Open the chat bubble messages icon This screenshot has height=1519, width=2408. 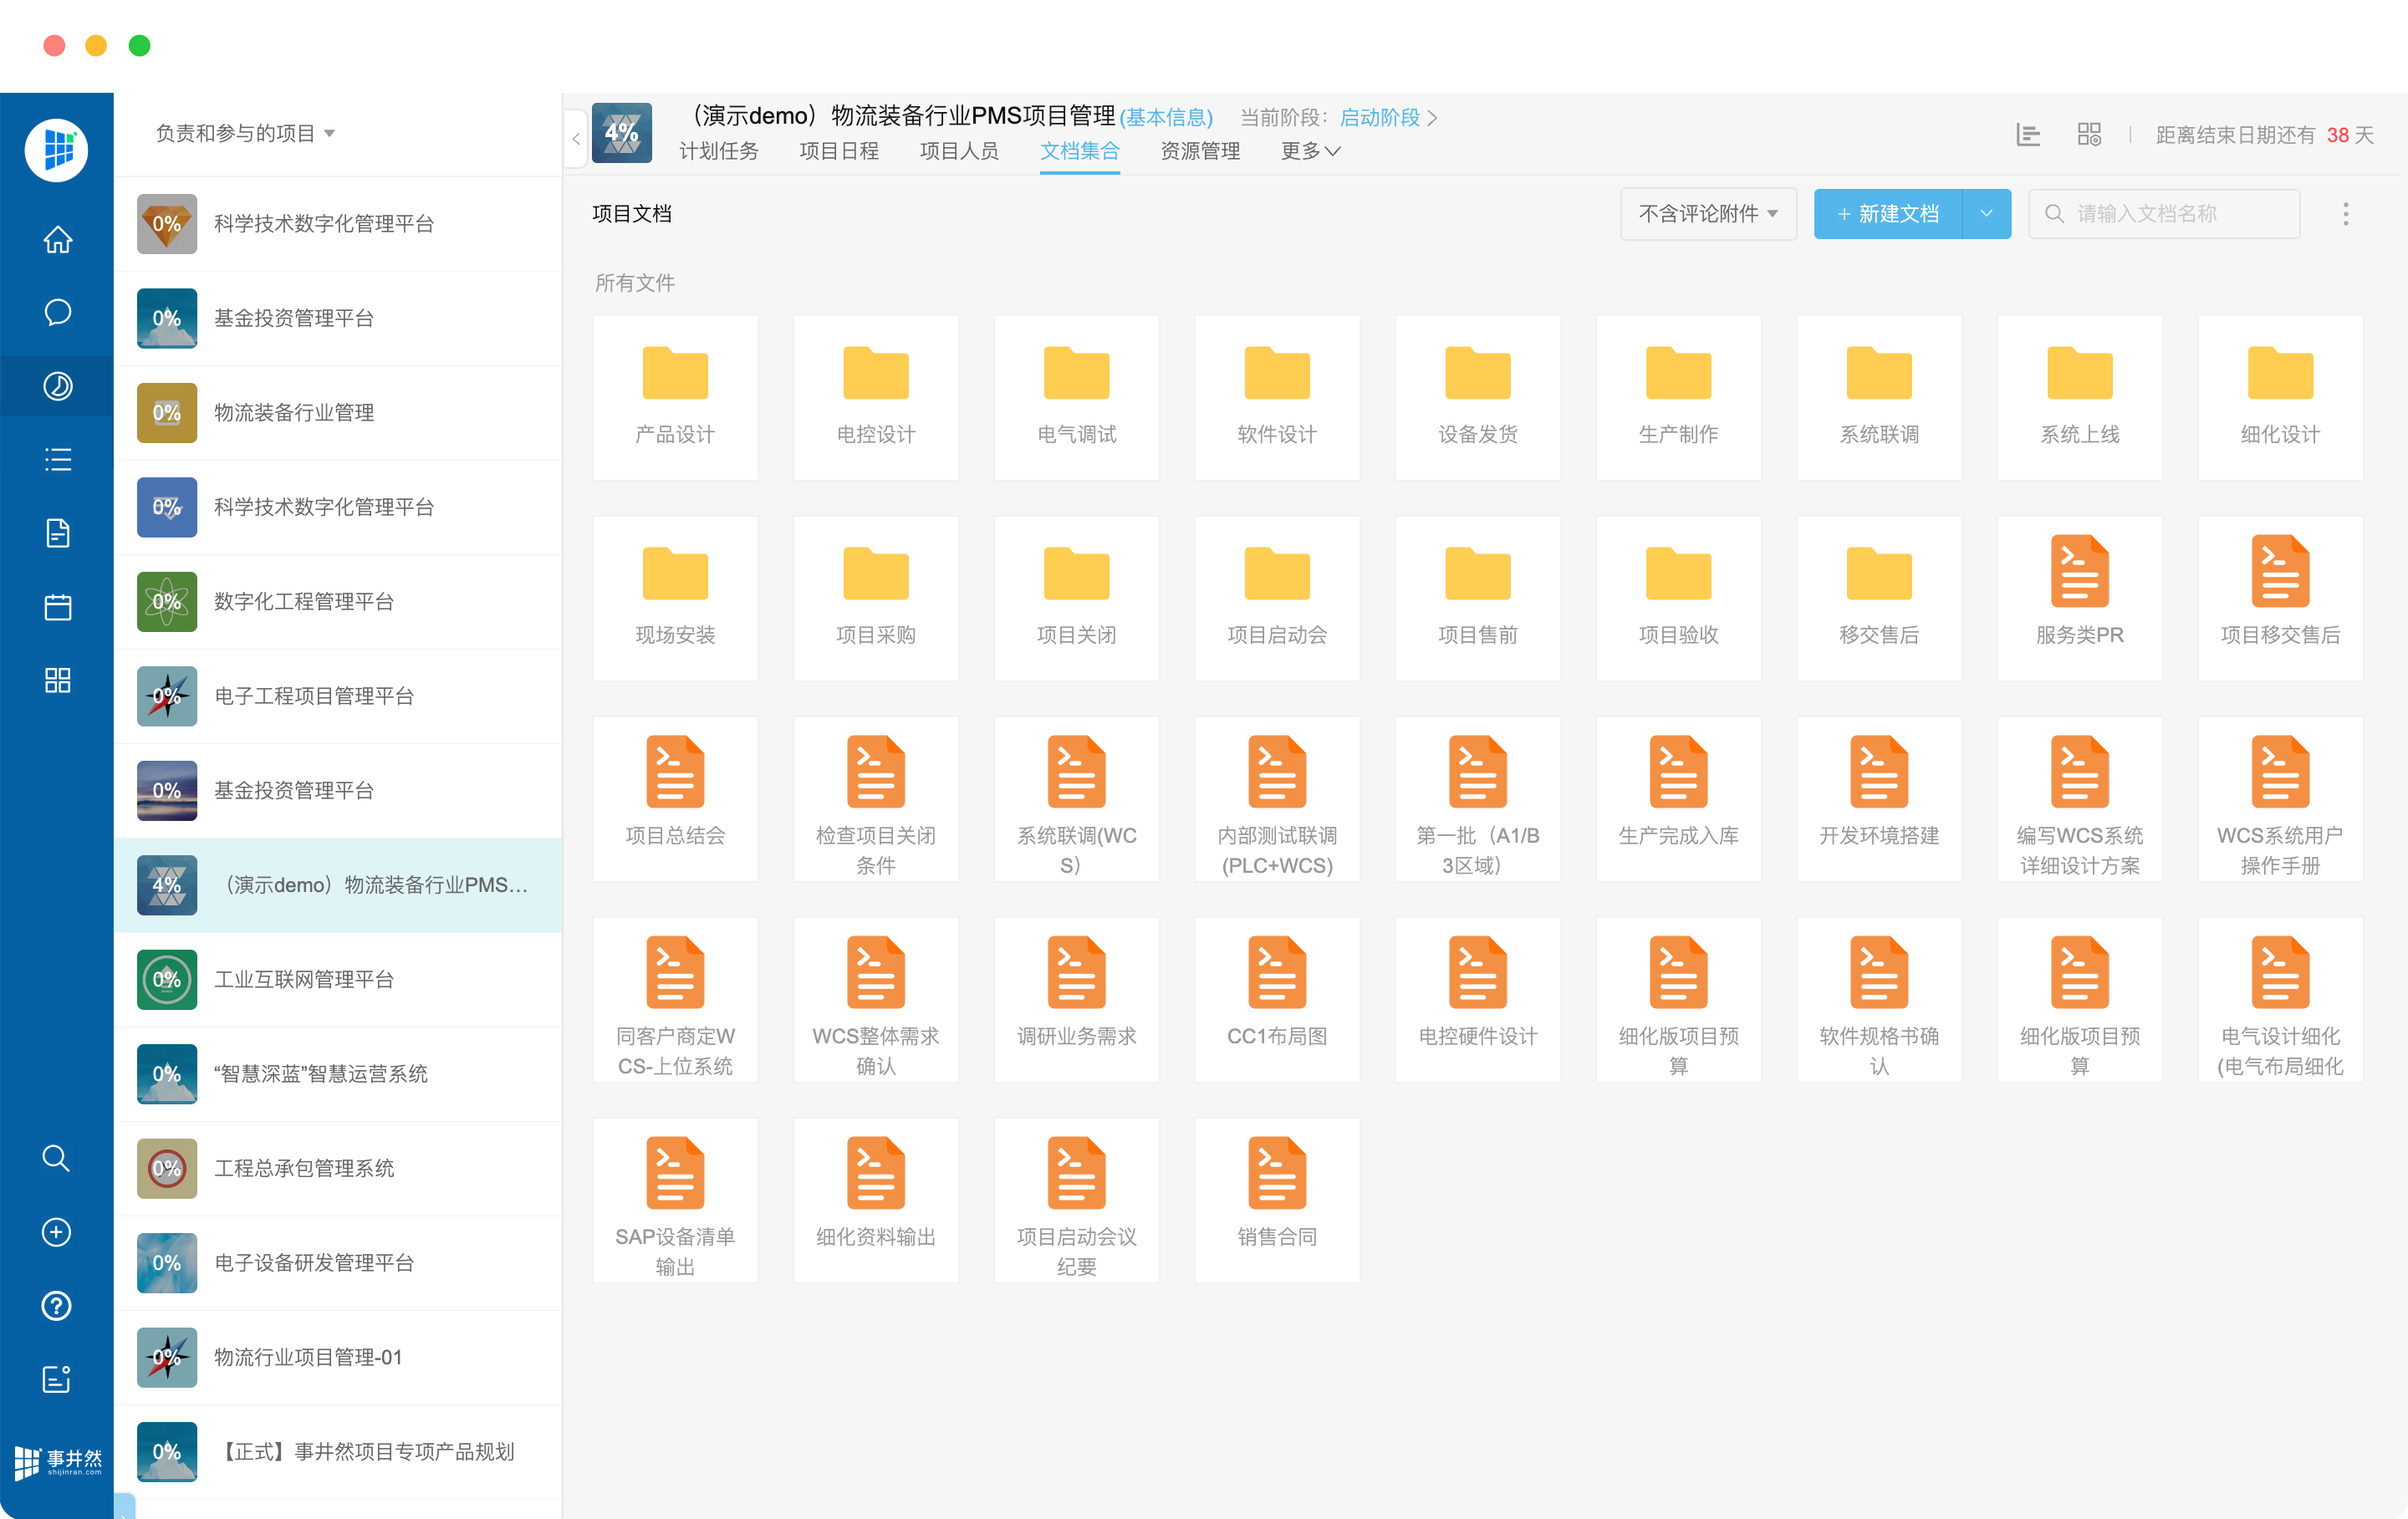(x=57, y=312)
